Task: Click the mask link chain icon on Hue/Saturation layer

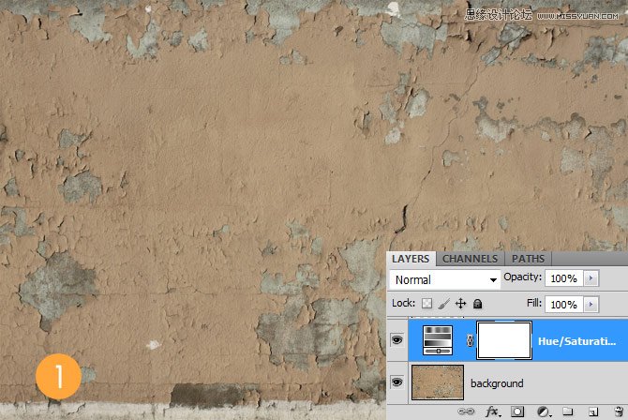Action: [469, 340]
